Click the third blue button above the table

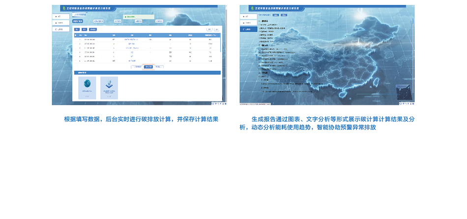93,29
